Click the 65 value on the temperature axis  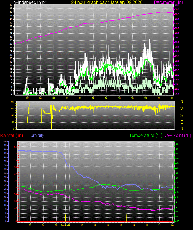pyautogui.click(x=177, y=144)
